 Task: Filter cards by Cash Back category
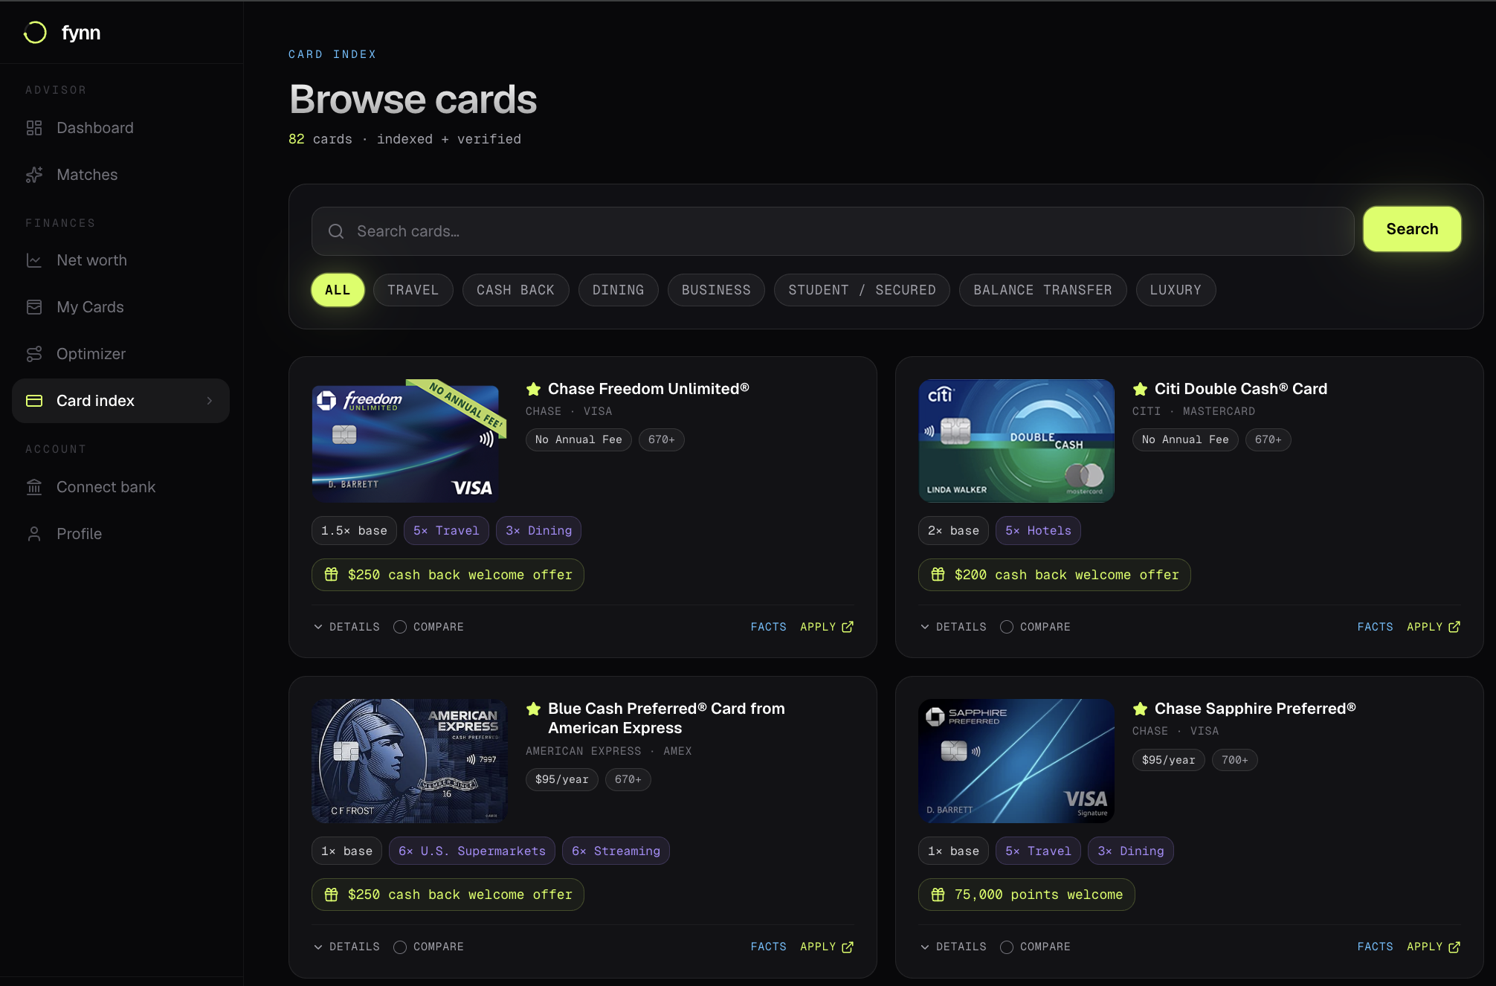point(515,290)
